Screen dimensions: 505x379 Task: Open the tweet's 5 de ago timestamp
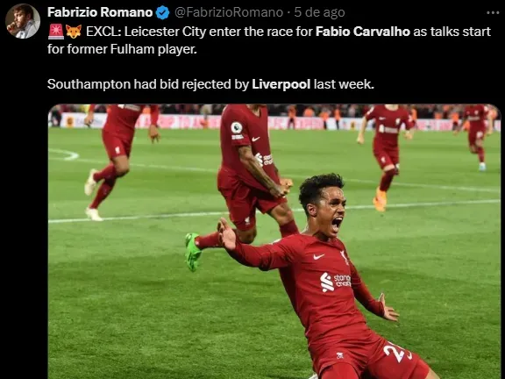tap(319, 12)
